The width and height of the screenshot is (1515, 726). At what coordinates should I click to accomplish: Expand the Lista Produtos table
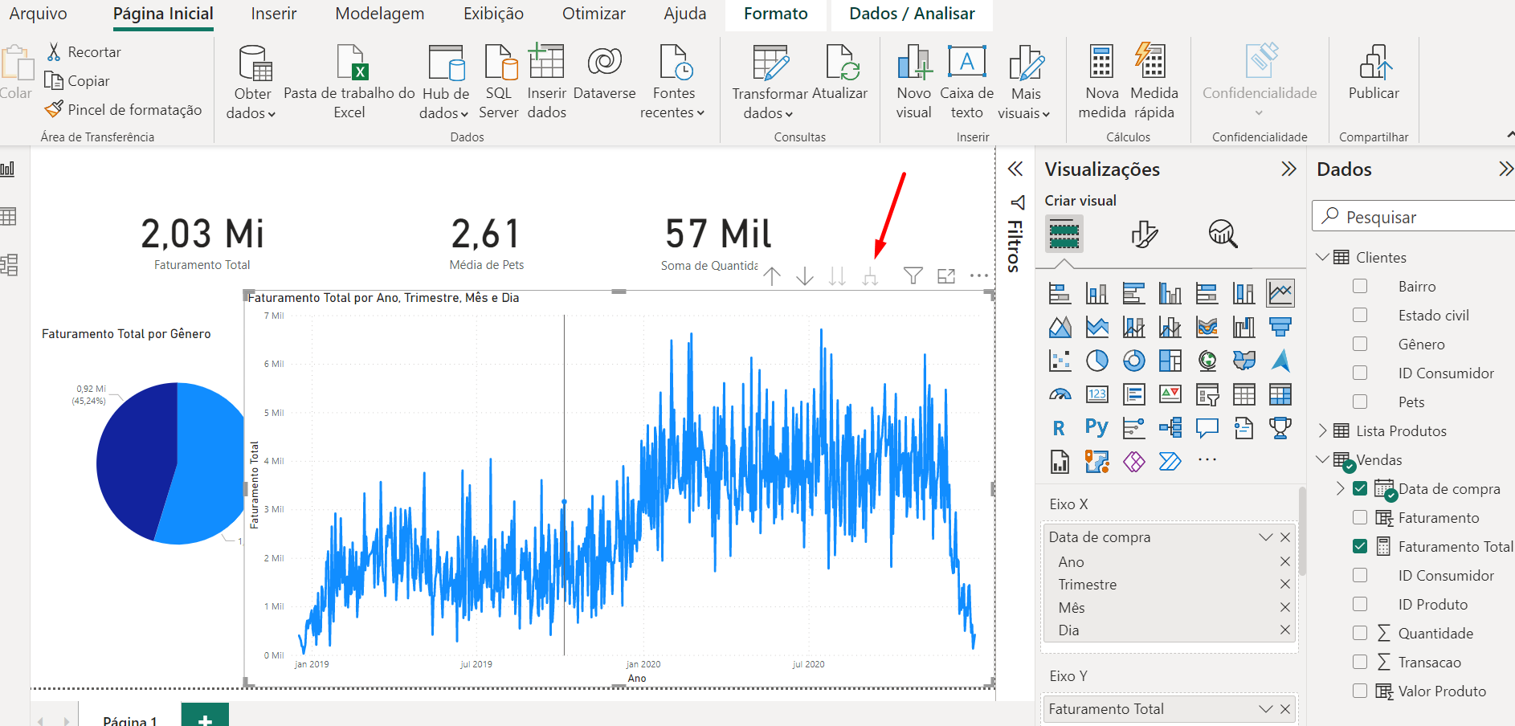[1322, 430]
